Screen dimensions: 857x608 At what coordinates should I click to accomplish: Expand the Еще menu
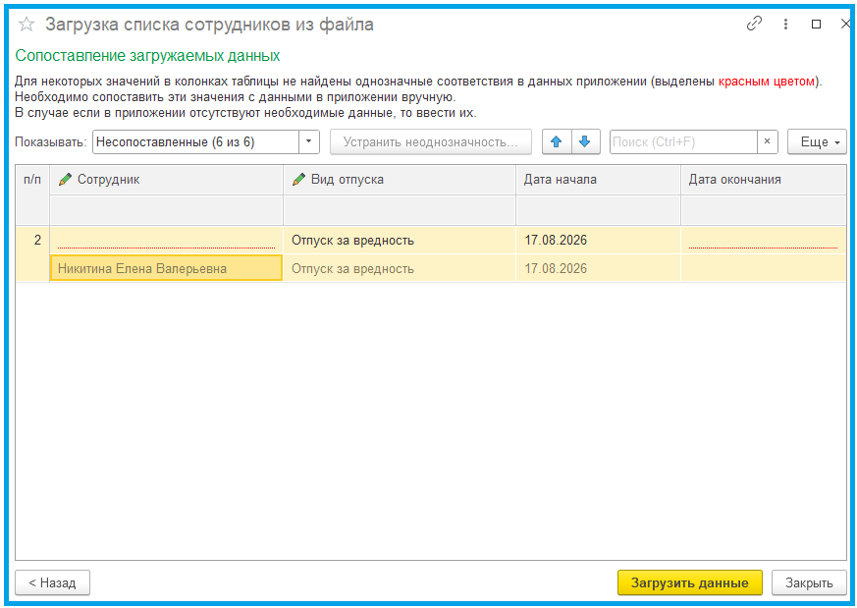coord(817,142)
